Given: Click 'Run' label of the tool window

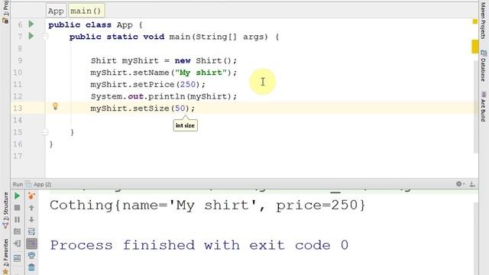Looking at the screenshot, I should [x=18, y=184].
